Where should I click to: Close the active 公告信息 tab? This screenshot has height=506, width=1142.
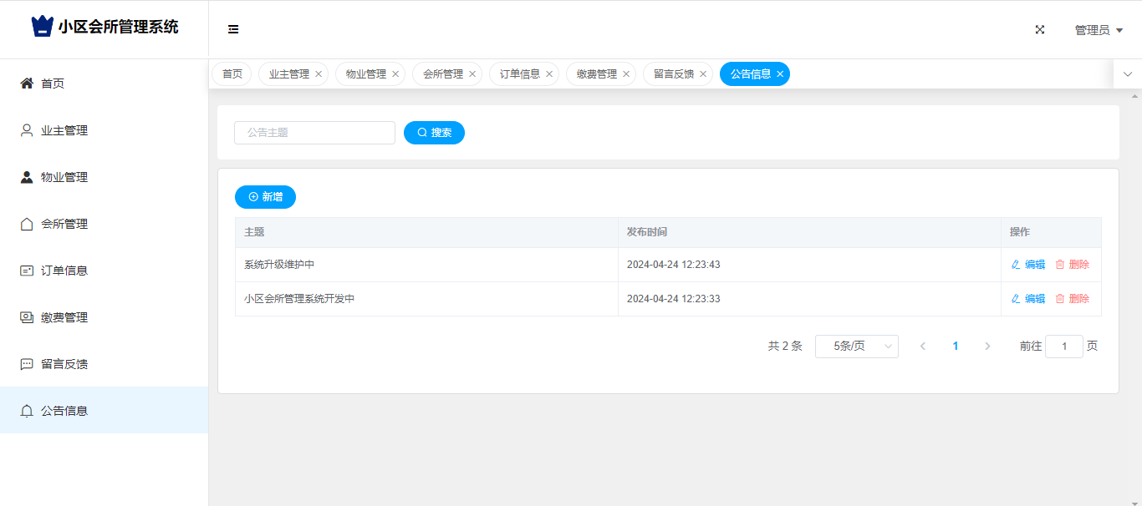pyautogui.click(x=780, y=74)
